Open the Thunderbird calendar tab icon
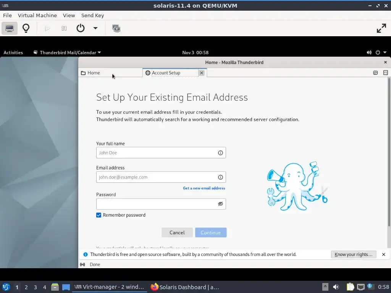This screenshot has width=391, height=293. coord(375,73)
